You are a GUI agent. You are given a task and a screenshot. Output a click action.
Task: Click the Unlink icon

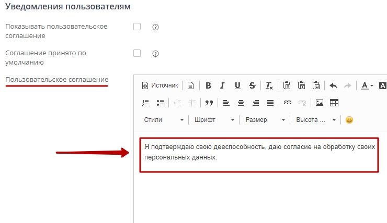302,103
